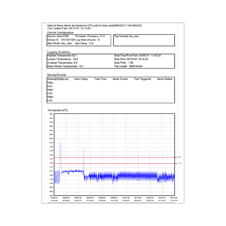Viewport: 226px width, 226px height.
Task: Click the '12:27:24' x-axis time label
Action: pos(114,201)
